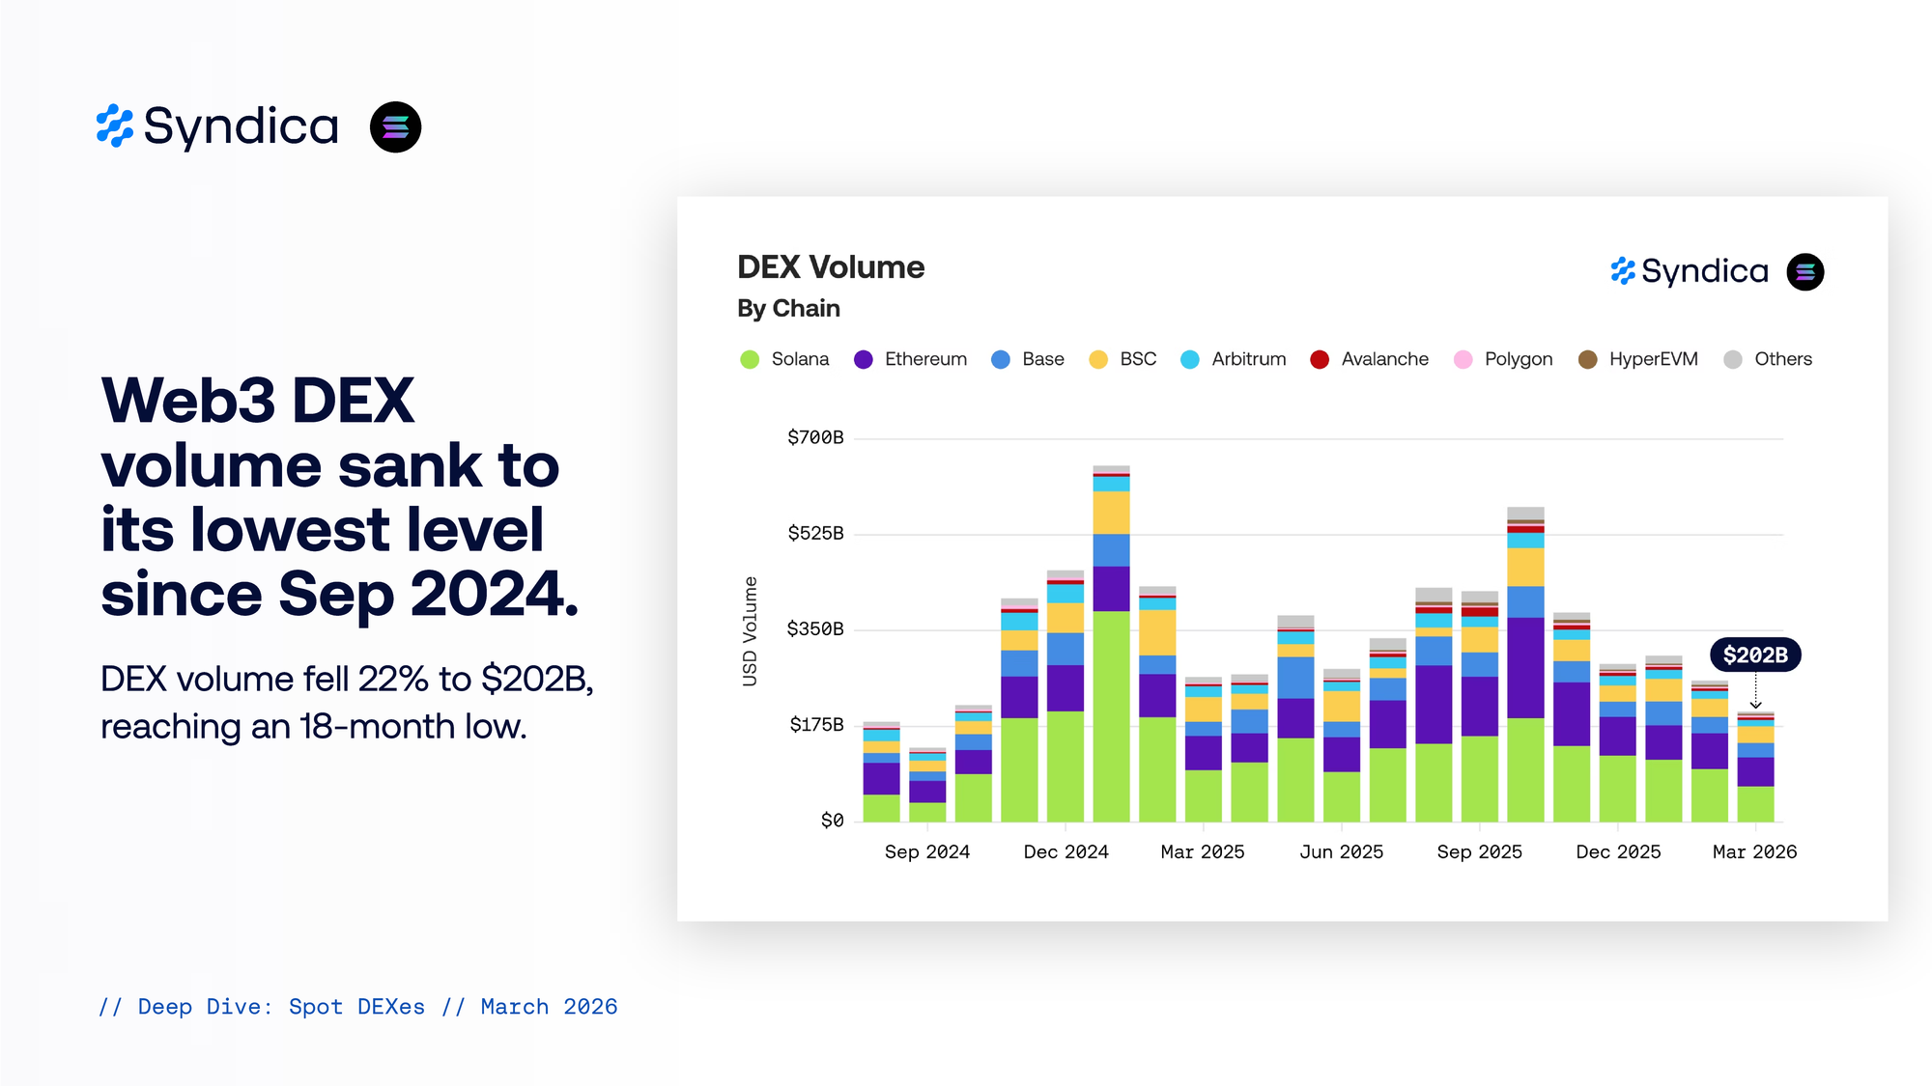Toggle the BSC legend item
Image resolution: width=1932 pixels, height=1086 pixels.
1136,359
